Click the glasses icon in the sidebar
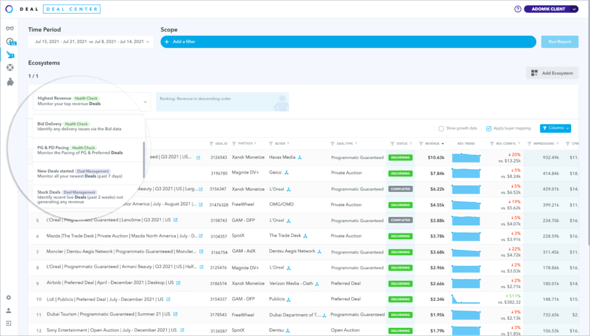 click(x=9, y=28)
